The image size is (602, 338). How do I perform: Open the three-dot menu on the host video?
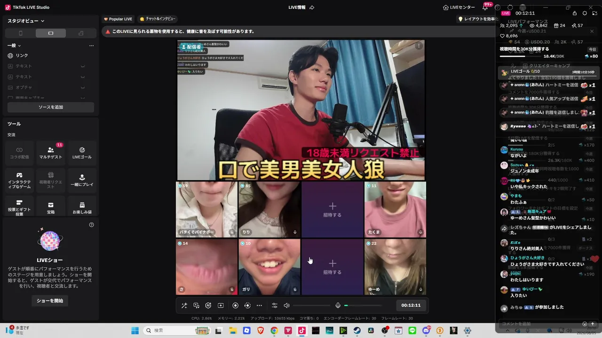(x=419, y=46)
